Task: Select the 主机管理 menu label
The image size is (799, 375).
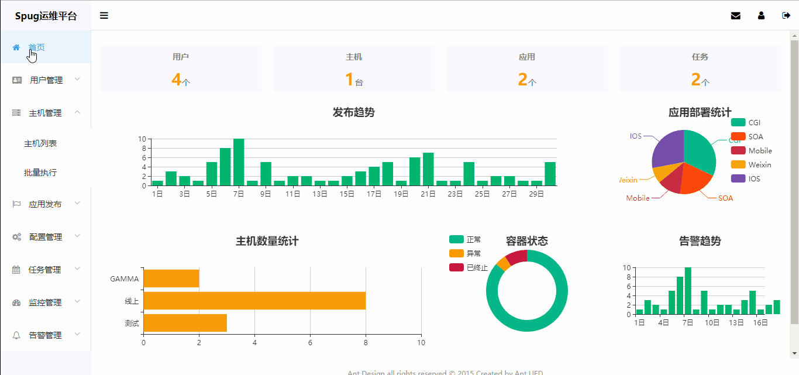Action: point(45,113)
